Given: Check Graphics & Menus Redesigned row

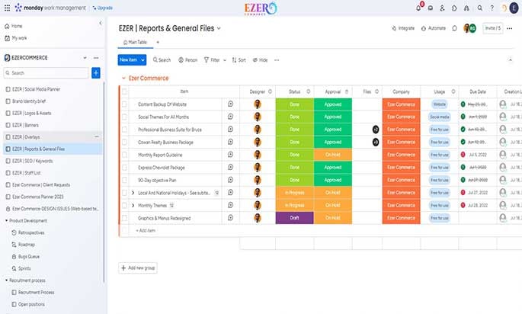Looking at the screenshot, I should coord(124,218).
